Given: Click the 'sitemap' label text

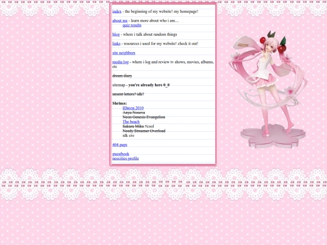Looking at the screenshot, I should (119, 85).
